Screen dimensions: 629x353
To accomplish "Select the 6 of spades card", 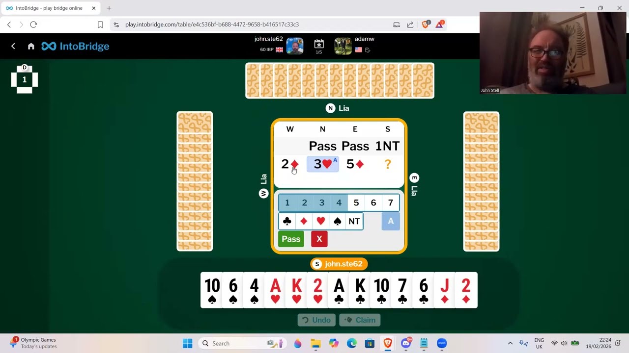I will 233,290.
